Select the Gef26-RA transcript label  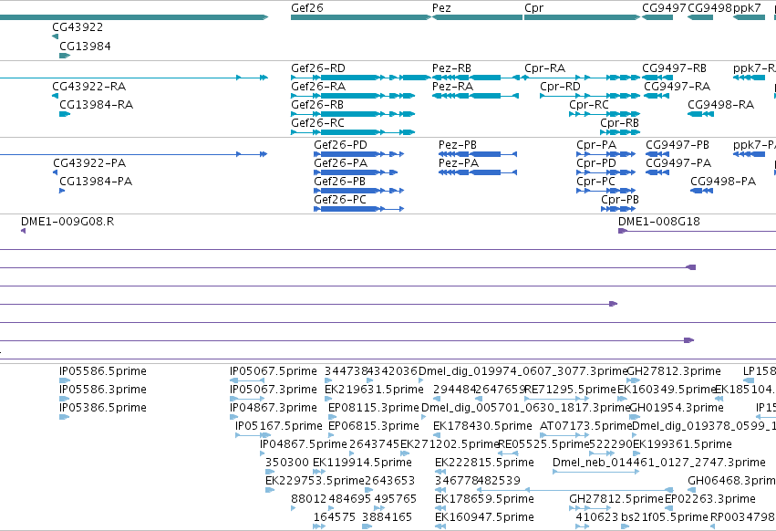coord(318,87)
